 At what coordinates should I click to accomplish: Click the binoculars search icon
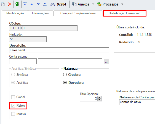click(52, 4)
